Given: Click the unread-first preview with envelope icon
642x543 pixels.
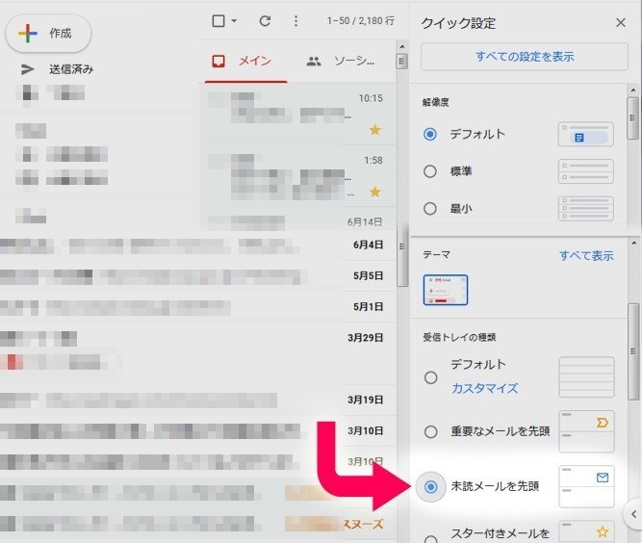Looking at the screenshot, I should (586, 486).
